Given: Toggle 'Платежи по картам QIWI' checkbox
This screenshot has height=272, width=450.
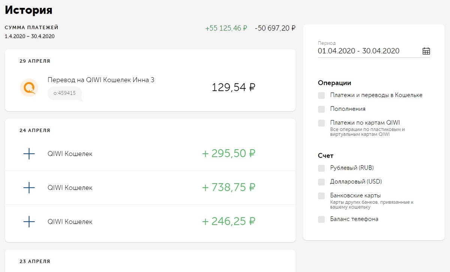Looking at the screenshot, I should (321, 123).
